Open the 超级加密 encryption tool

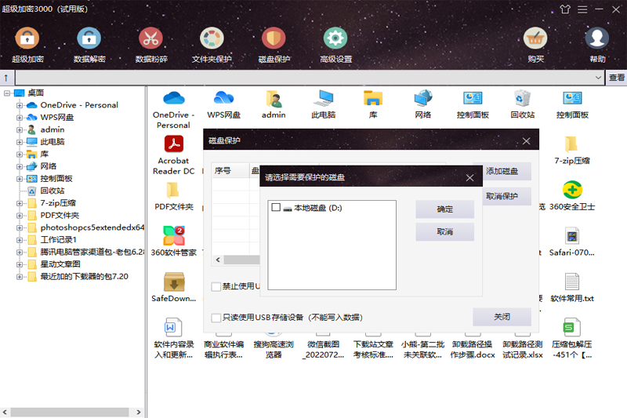pos(27,45)
